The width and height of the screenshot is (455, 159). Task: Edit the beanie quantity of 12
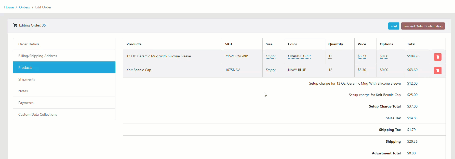(x=330, y=70)
